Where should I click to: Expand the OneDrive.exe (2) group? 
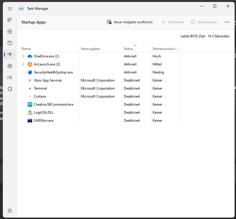tap(23, 56)
